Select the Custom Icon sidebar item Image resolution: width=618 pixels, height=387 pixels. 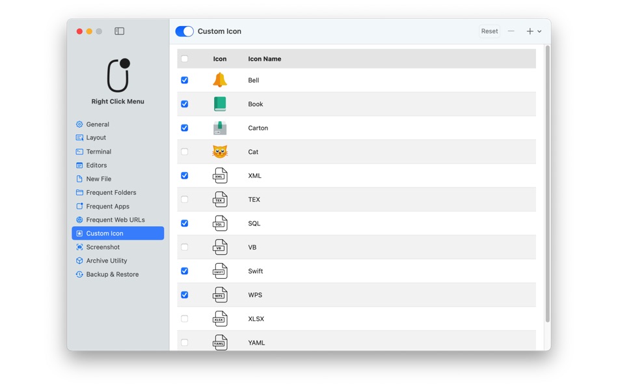[118, 233]
